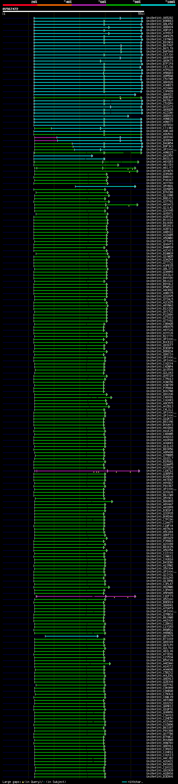Select hit label UniRef100_Q1MQP9
Image resolution: width=178 pixels, height=784 pixels.
pos(160,189)
